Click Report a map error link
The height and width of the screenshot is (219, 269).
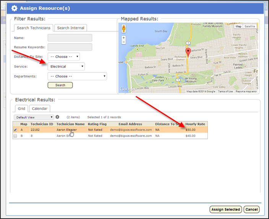tap(246, 92)
